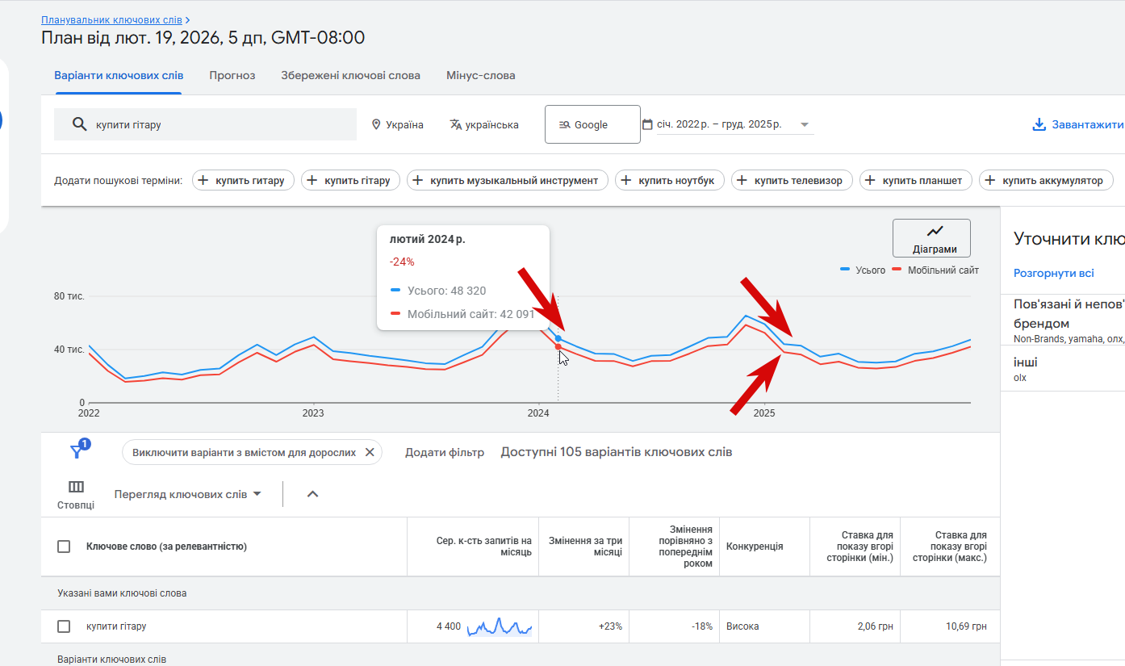Click the filter funnel icon with badge
Viewport: 1125px width, 666px height.
(x=77, y=451)
